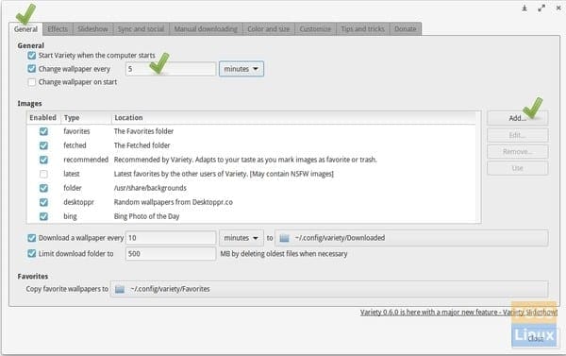
Task: Uncheck the recommended image source
Action: (x=43, y=160)
